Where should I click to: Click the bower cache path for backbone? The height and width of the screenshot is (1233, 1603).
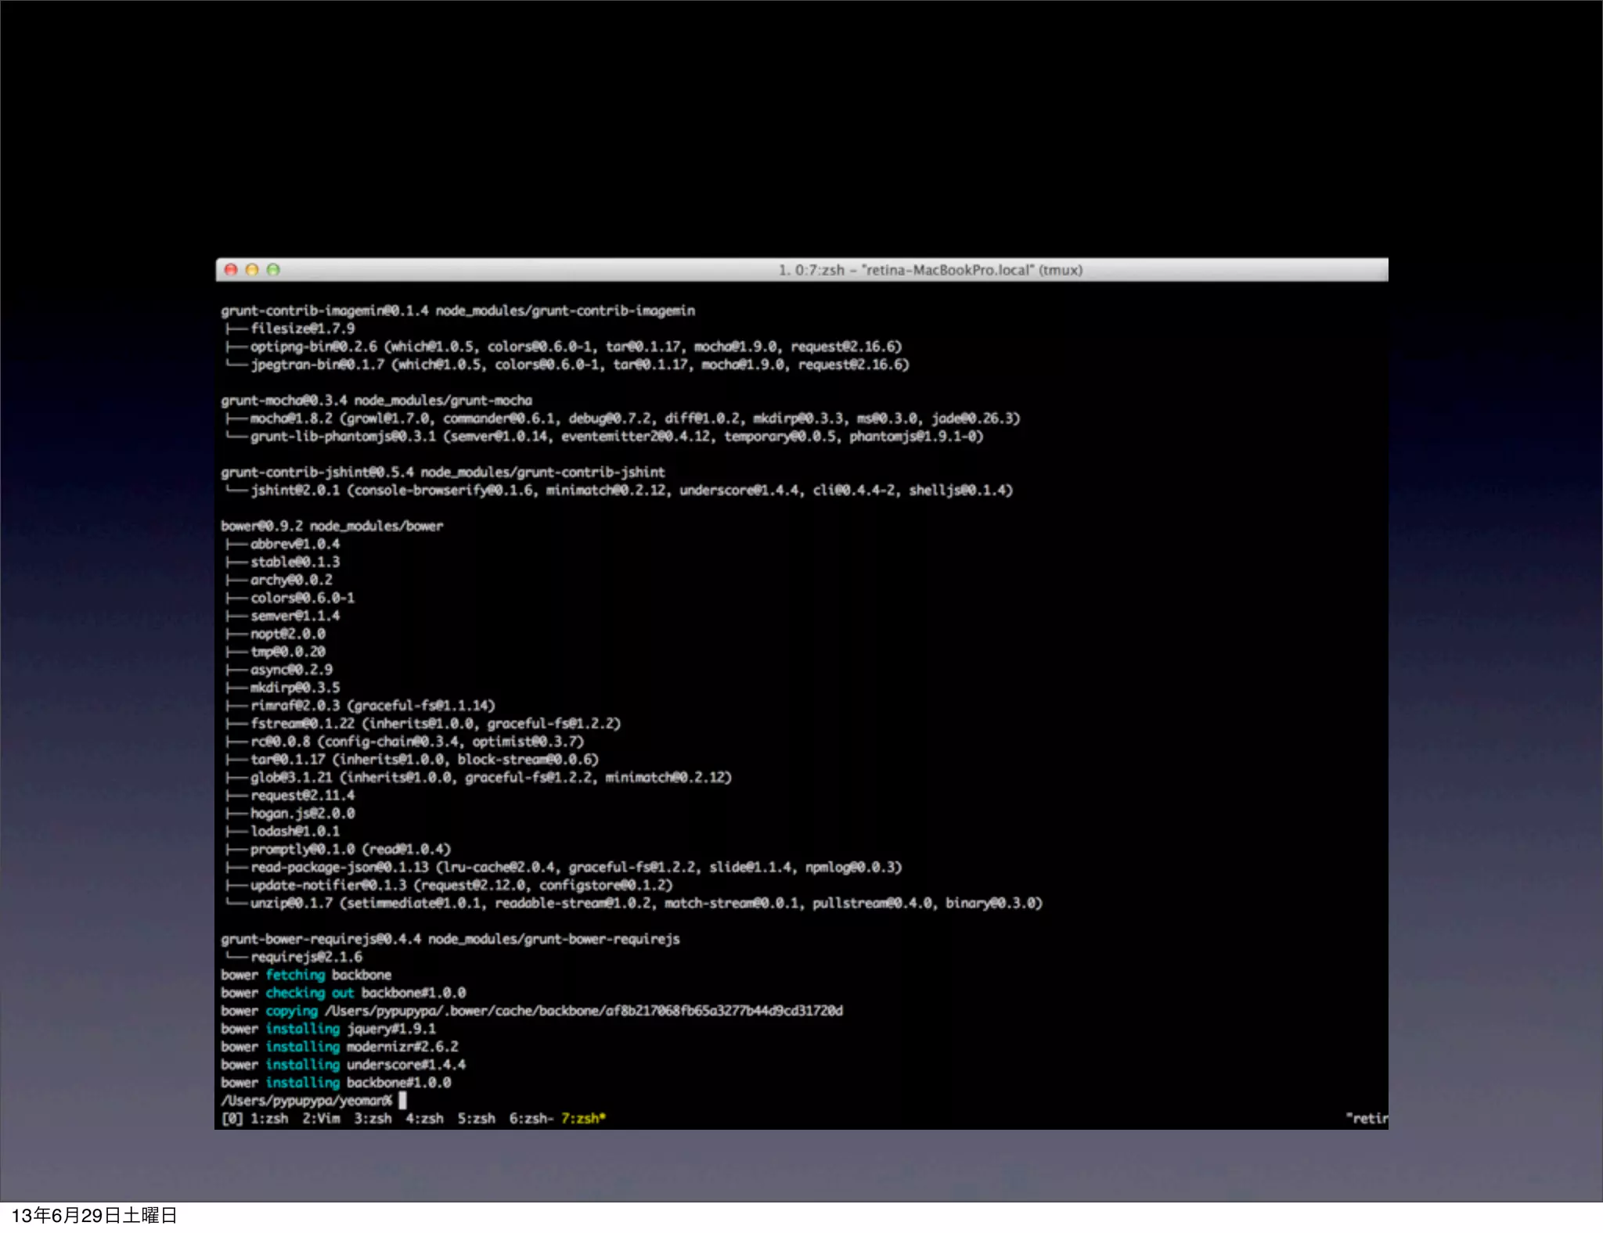click(584, 1011)
